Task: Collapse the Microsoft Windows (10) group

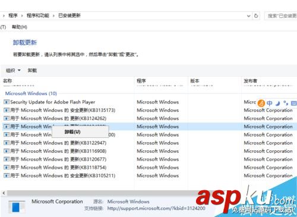Action: [x=31, y=93]
